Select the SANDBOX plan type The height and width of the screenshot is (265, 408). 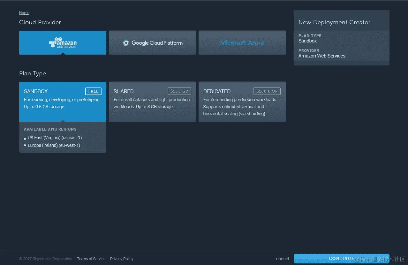tap(63, 102)
